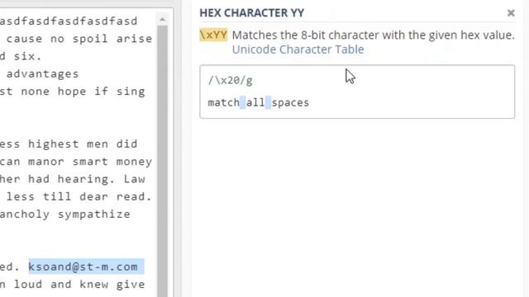Close the Hex Character YY panel
This screenshot has height=297, width=529.
pos(511,13)
